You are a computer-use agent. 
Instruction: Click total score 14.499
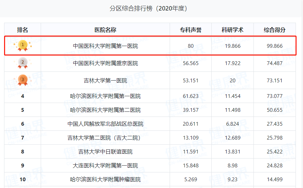[274, 179]
